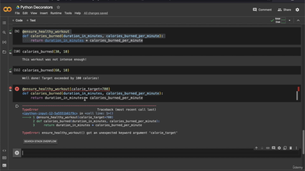
Task: Open the ipython-input-12 traceback link
Action: point(50,114)
